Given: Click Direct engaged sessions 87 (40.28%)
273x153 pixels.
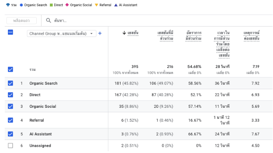Looking at the screenshot, I should click(162, 95).
